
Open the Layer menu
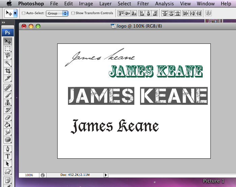(x=105, y=3)
